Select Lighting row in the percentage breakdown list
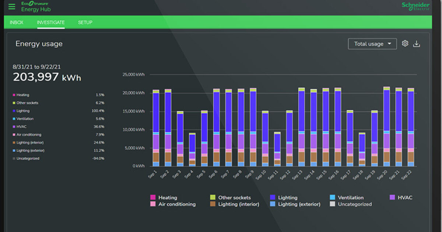This screenshot has height=232, width=442. point(59,111)
